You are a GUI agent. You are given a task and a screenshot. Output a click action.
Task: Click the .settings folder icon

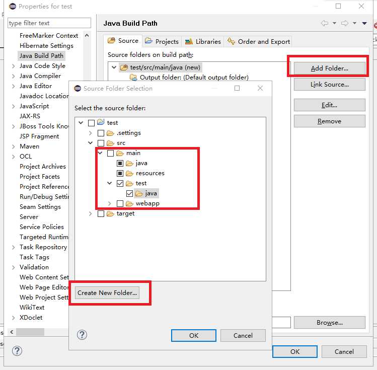click(x=110, y=133)
